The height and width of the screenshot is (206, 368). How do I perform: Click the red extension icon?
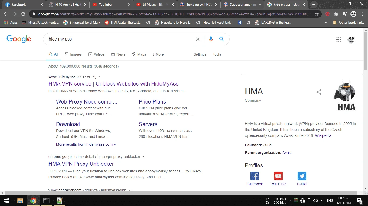pyautogui.click(x=328, y=14)
